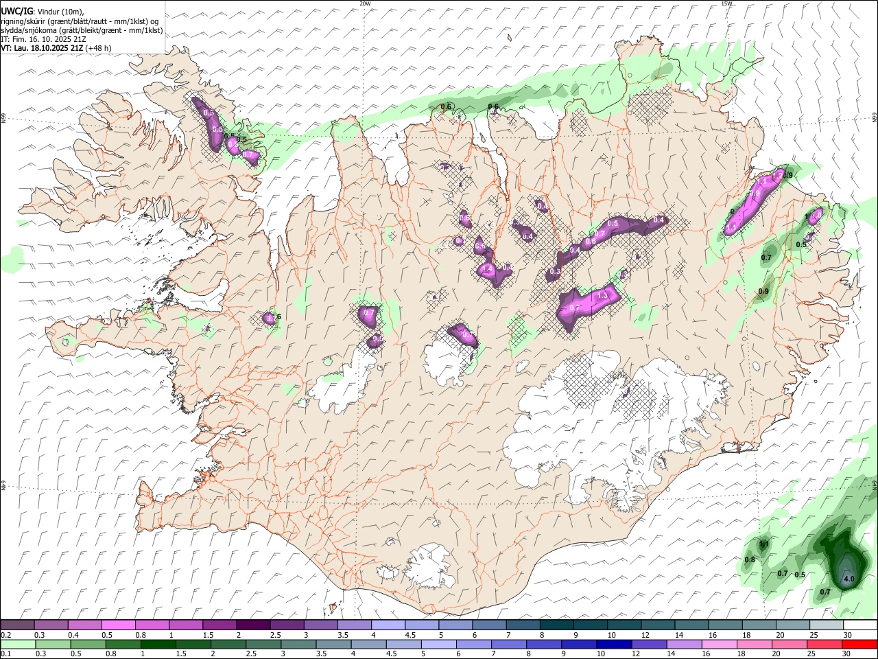Click the 20W longitude label
Screen dimensions: 878x659
tap(366, 3)
